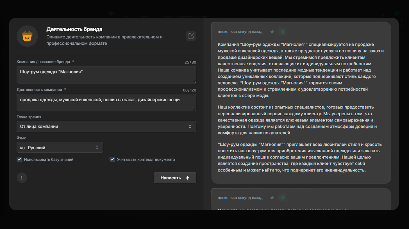Open the 'Язык' language dropdown
409x229 pixels.
pos(60,147)
